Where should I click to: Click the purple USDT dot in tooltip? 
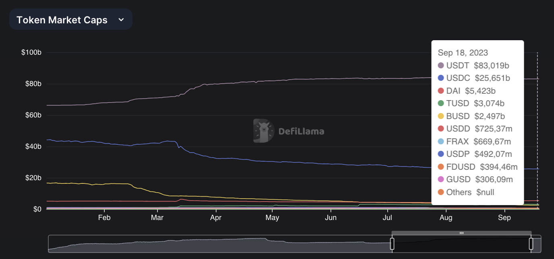pos(441,65)
